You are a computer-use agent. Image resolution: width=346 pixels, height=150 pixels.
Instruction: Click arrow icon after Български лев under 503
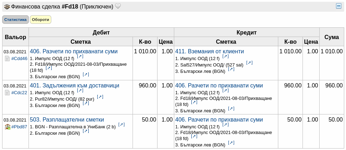point(86,131)
